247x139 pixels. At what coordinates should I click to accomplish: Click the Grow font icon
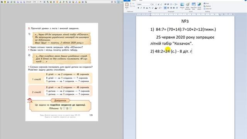(x=159, y=4)
